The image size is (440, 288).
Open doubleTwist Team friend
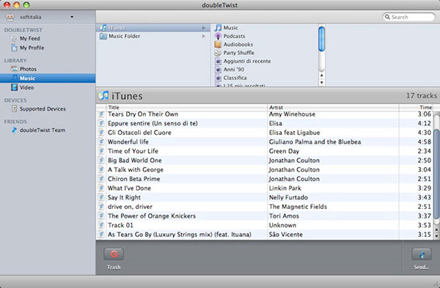(x=43, y=130)
